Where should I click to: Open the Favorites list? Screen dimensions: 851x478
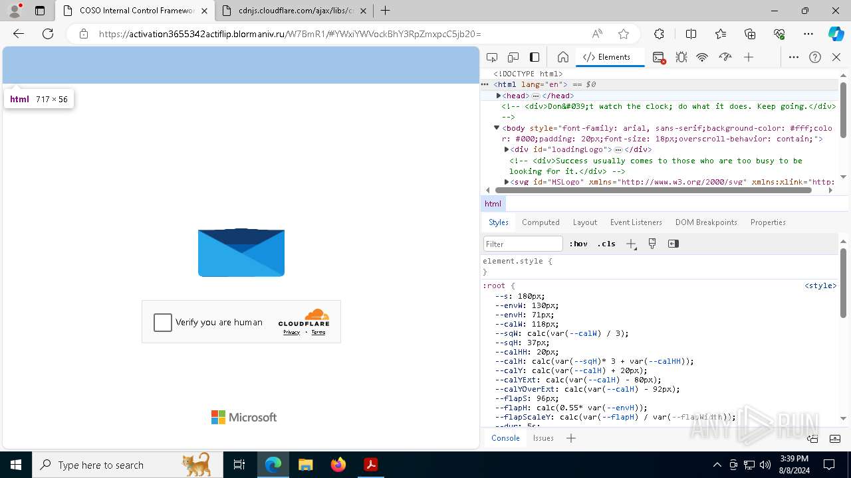pyautogui.click(x=721, y=34)
